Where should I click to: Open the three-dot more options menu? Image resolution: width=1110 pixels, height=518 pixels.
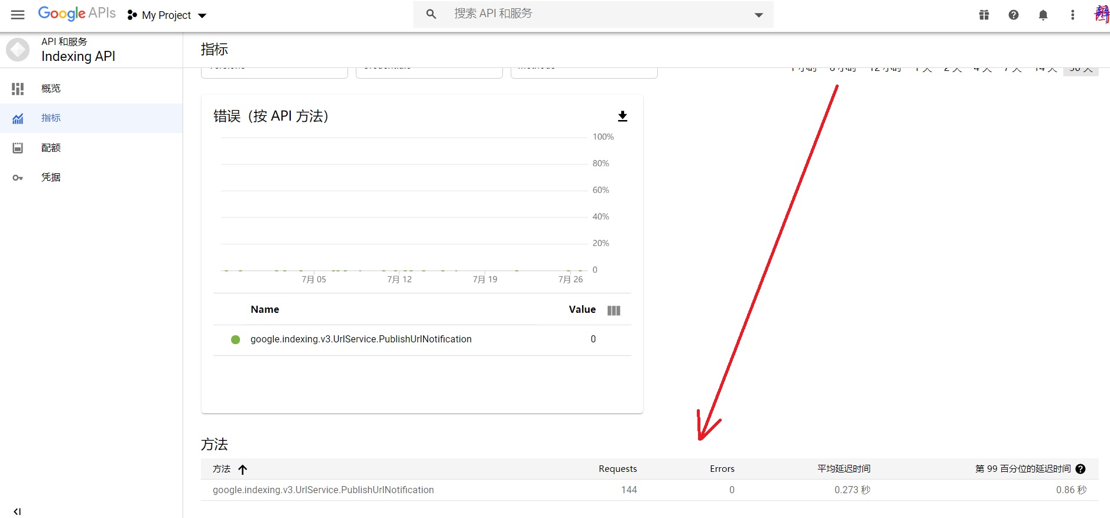(1073, 15)
